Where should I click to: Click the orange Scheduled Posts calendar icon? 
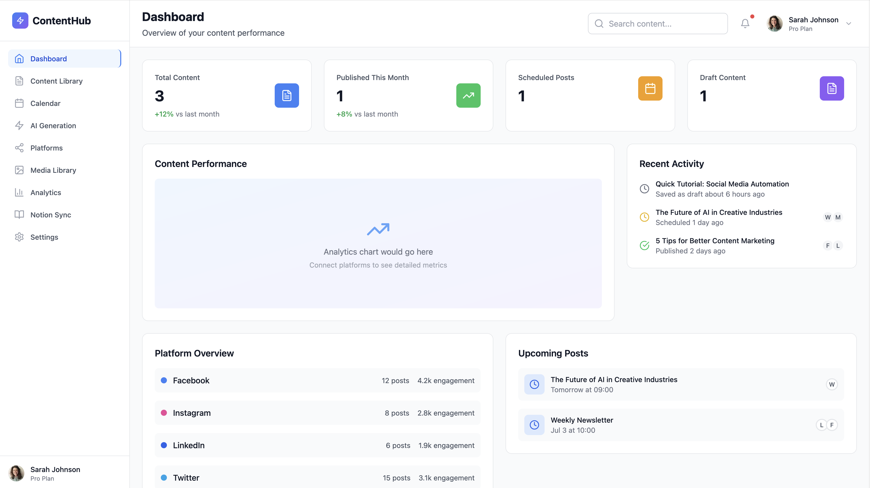click(x=650, y=88)
